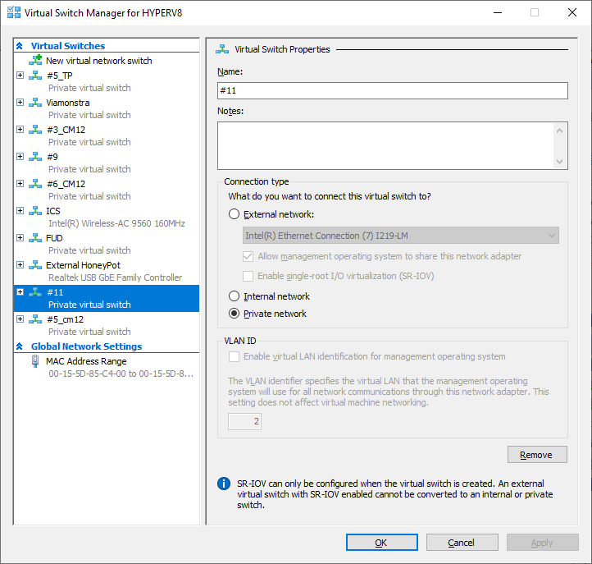Image resolution: width=592 pixels, height=564 pixels.
Task: Click the Virtual Switches section header
Action: (x=68, y=46)
